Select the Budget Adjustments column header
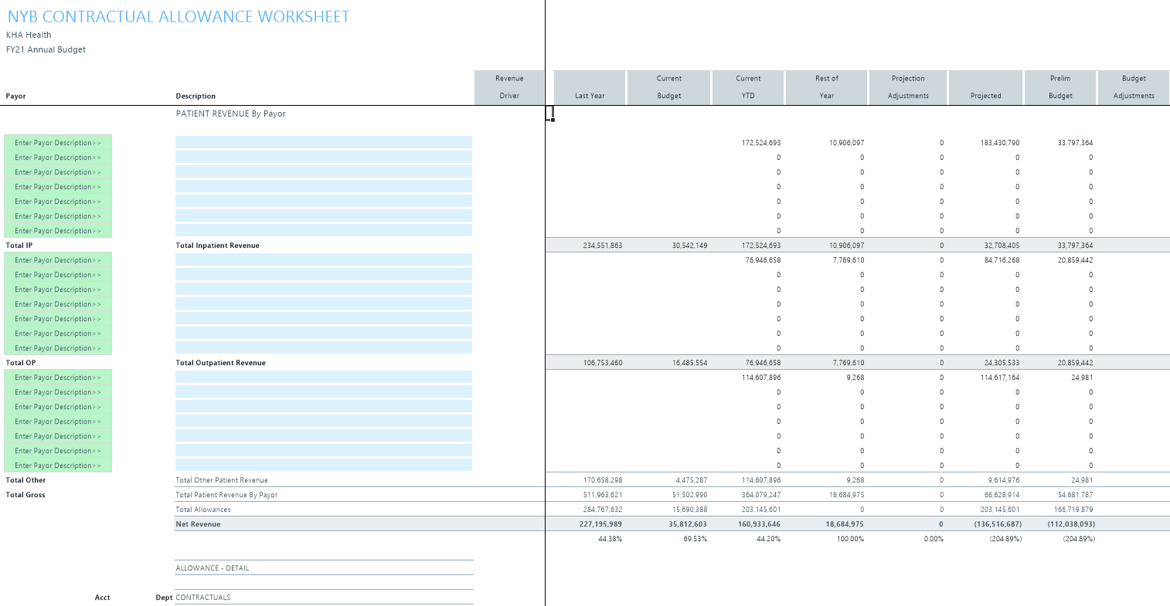Viewport: 1170px width, 606px height. point(1134,87)
